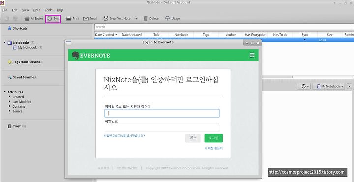Click the NixNote app icon in title bar
This screenshot has width=354, height=182.
coord(2,3)
